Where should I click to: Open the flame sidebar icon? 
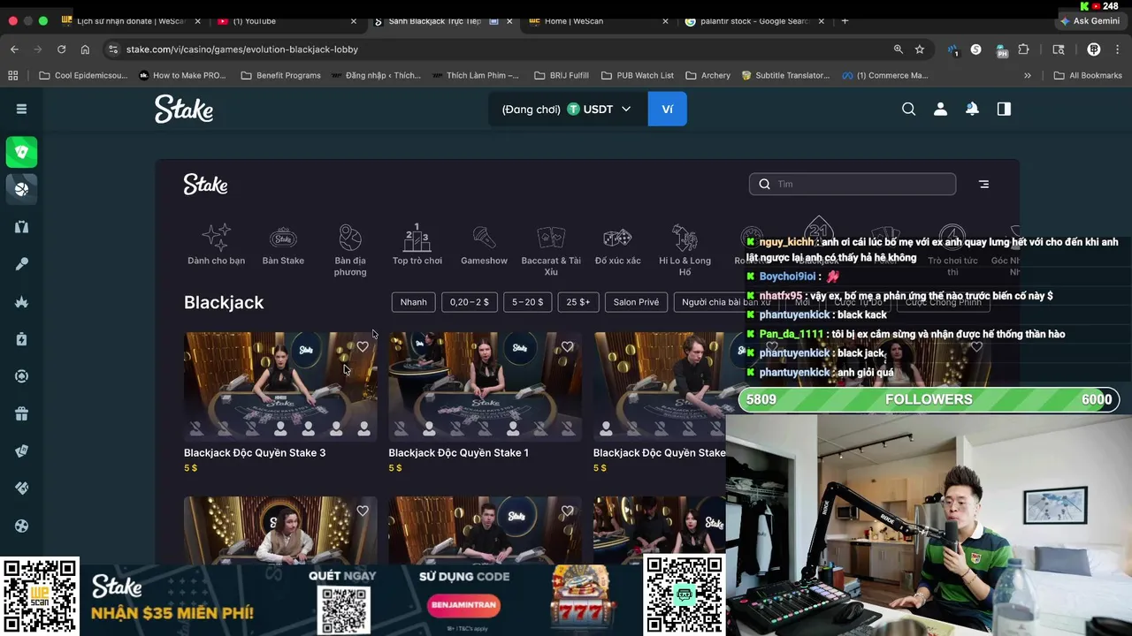pyautogui.click(x=22, y=301)
